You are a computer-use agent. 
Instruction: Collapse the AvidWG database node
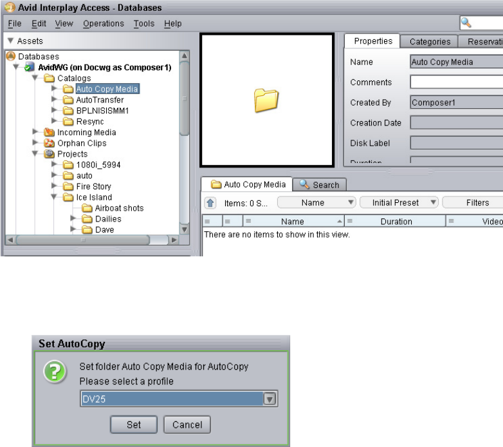coord(15,67)
